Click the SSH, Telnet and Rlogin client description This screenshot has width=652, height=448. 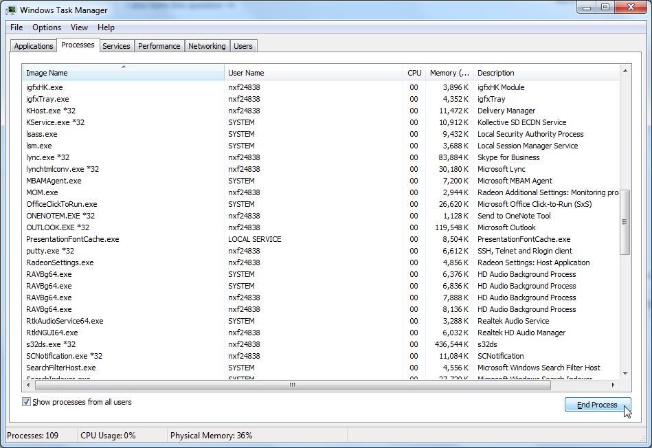click(524, 250)
